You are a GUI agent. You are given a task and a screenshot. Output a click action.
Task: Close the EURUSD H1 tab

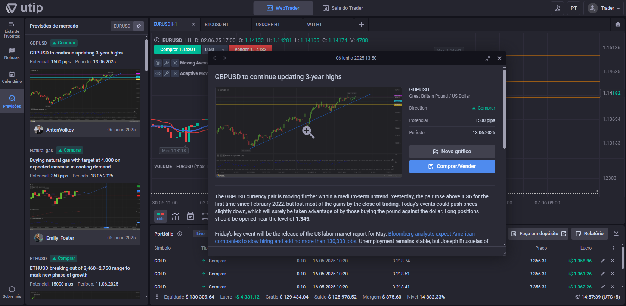click(x=193, y=24)
